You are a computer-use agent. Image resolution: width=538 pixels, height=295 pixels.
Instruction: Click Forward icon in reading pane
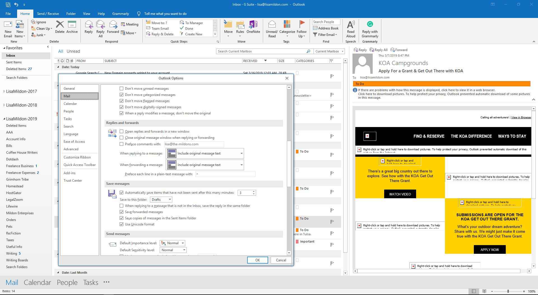tap(393, 50)
